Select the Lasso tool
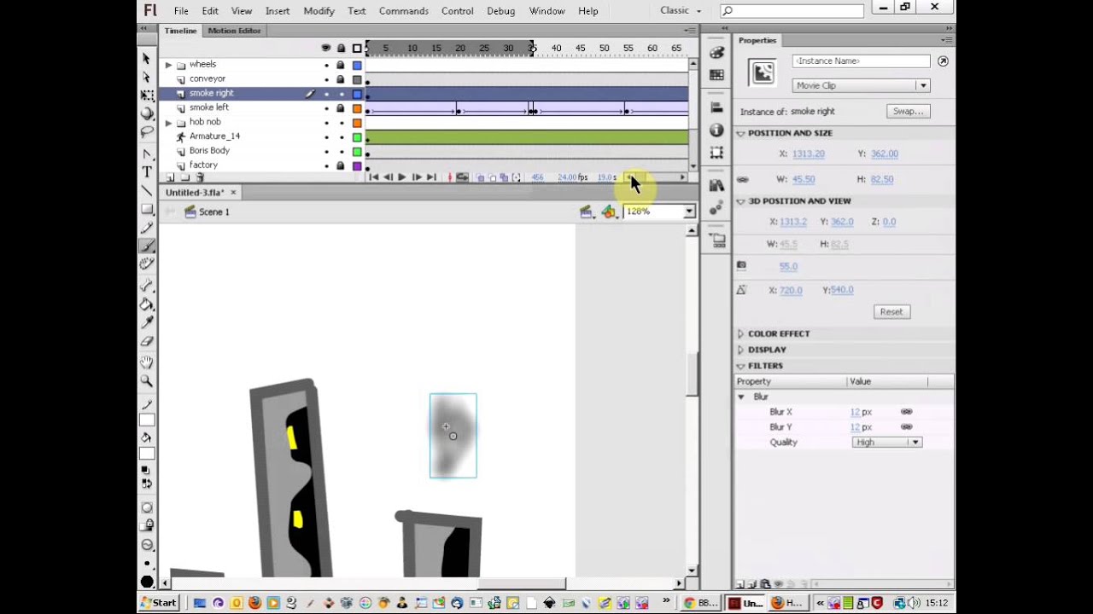Viewport: 1093px width, 614px height. [147, 132]
